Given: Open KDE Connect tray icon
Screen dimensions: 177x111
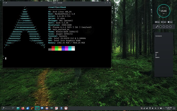Looking at the screenshot, I should tap(144, 108).
